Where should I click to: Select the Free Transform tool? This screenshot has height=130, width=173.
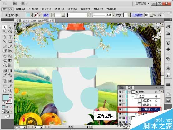click(10, 61)
